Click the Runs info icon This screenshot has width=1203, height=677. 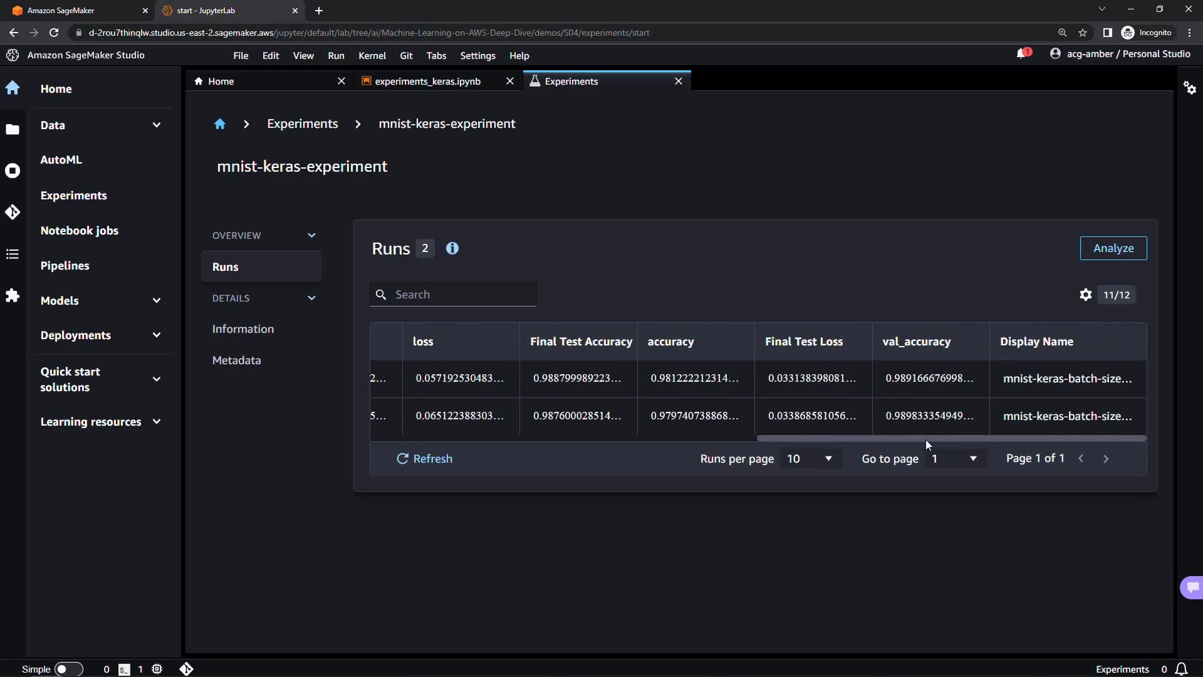(452, 249)
